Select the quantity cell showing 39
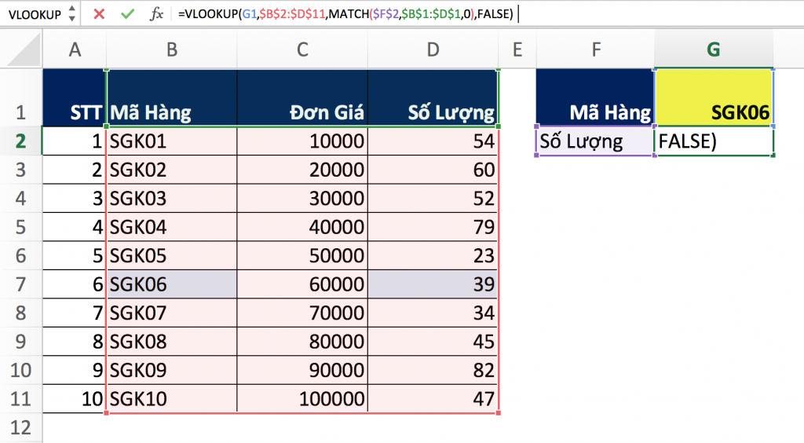804x443 pixels. tap(433, 284)
